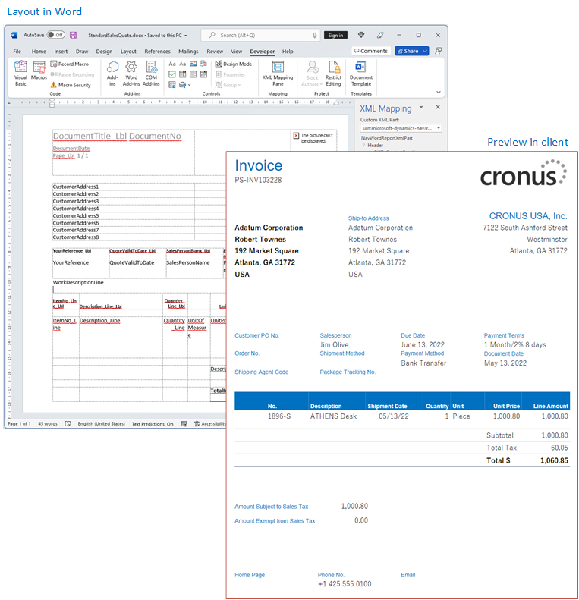Switch to the Mailings tab

click(x=188, y=52)
